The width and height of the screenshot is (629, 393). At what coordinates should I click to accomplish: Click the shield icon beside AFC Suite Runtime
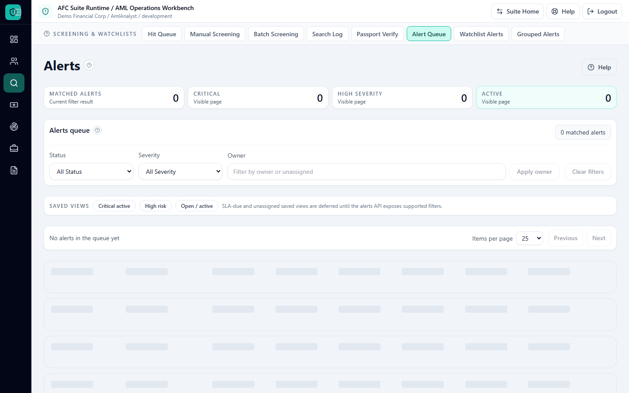(x=45, y=11)
